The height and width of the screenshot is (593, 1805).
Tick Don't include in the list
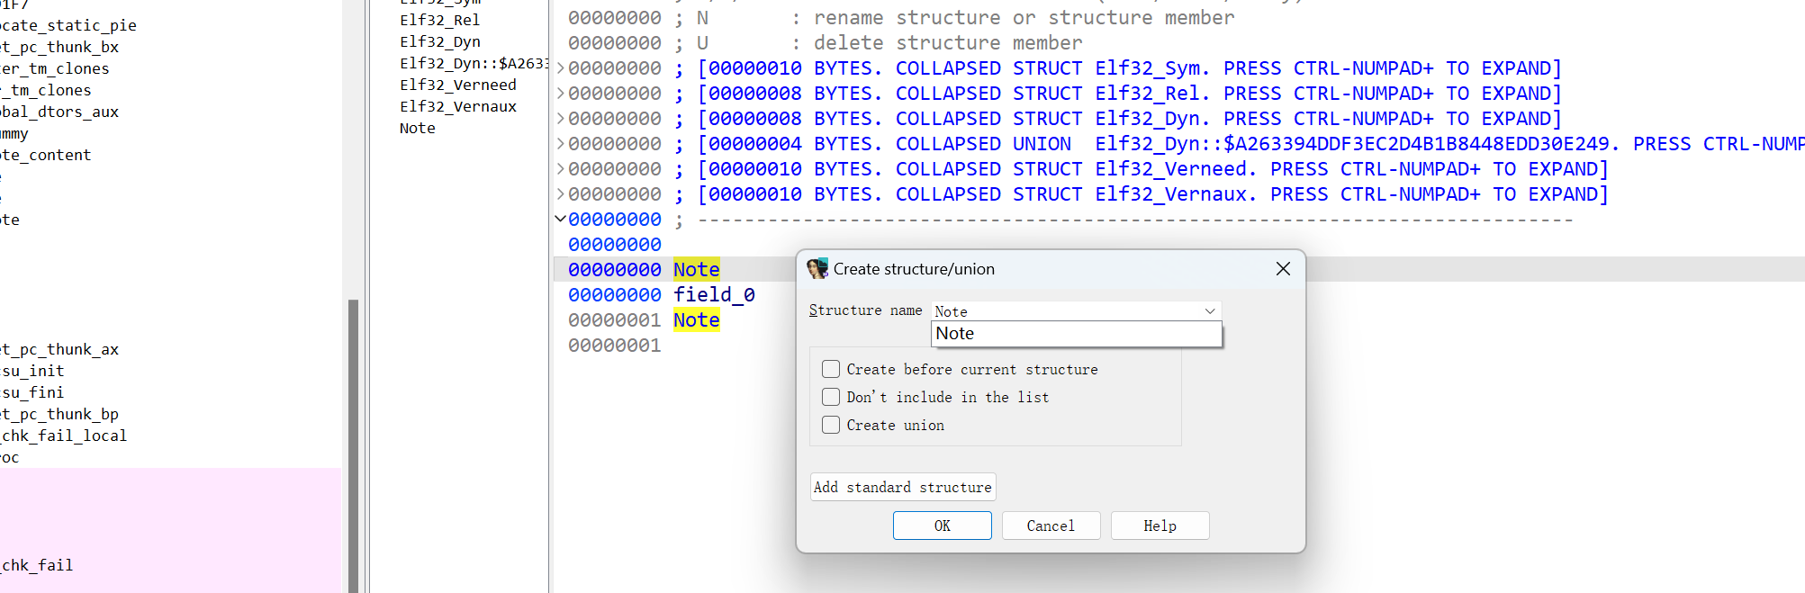[831, 397]
